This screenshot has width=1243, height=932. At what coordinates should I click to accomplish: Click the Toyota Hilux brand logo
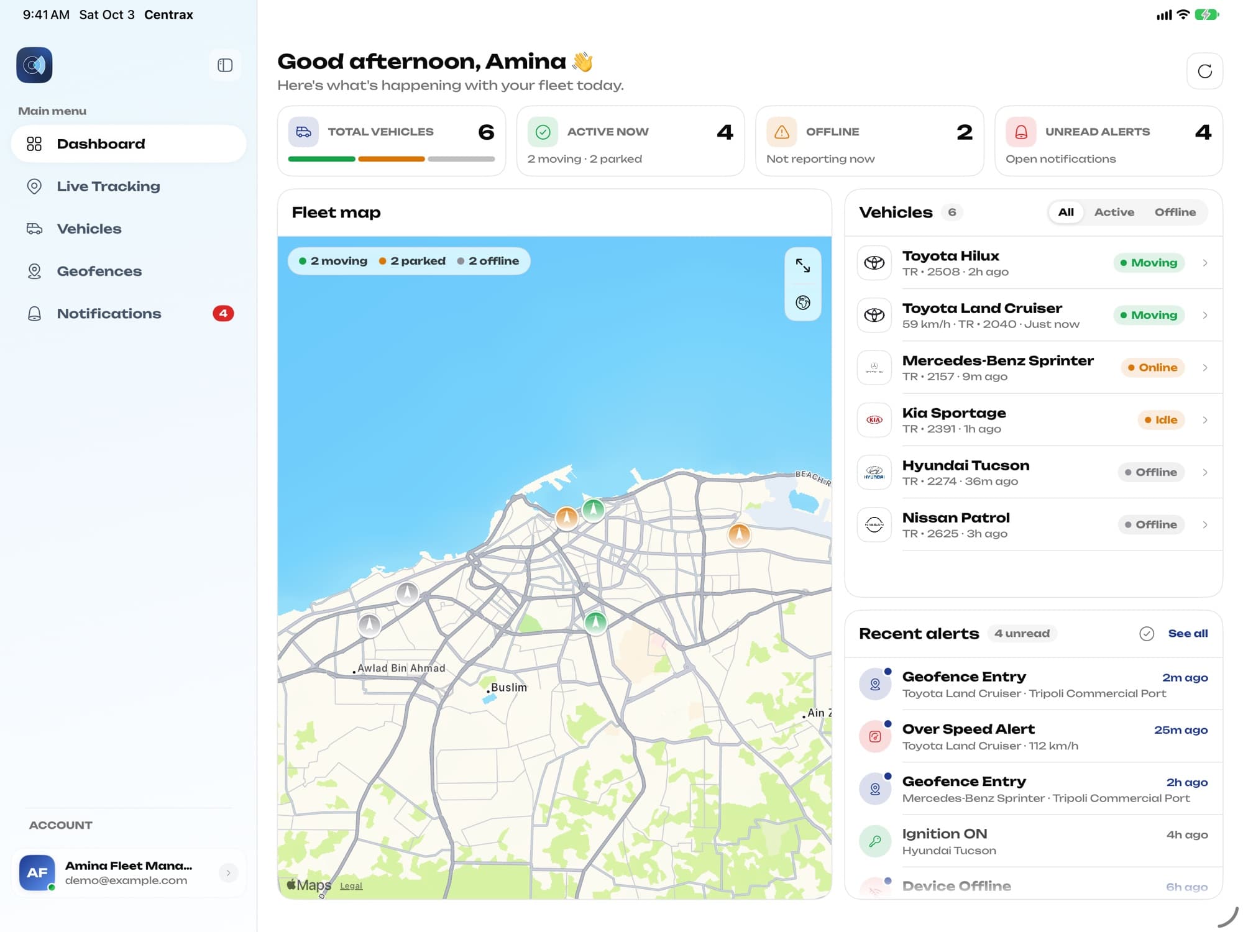pos(874,263)
